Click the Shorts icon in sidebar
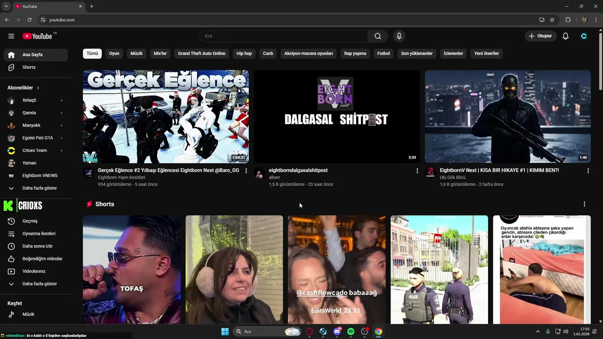The width and height of the screenshot is (603, 339). coord(11,67)
